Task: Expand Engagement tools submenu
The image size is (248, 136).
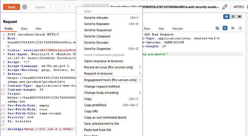Action: [x=109, y=80]
